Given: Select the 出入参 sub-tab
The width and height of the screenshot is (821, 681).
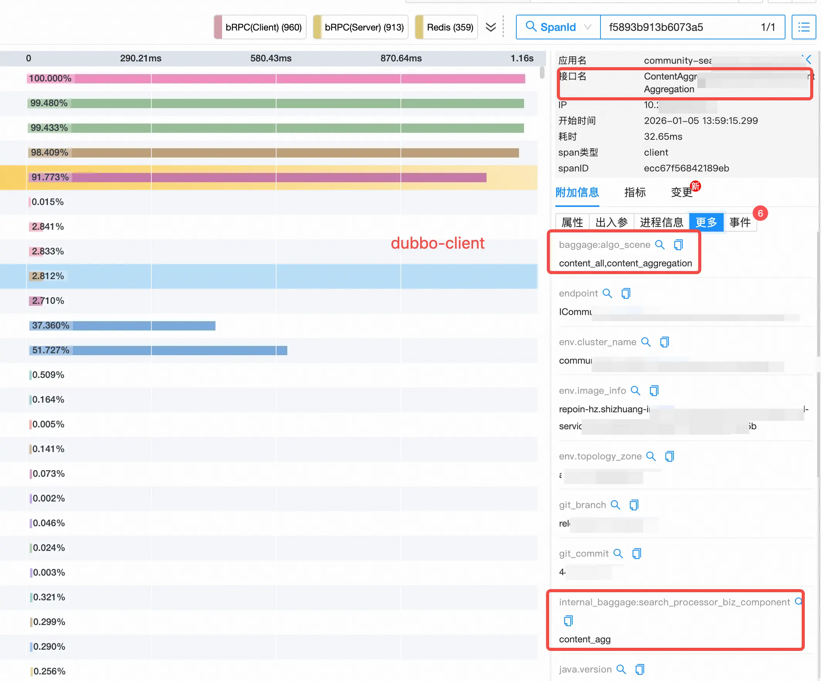Looking at the screenshot, I should tap(611, 222).
